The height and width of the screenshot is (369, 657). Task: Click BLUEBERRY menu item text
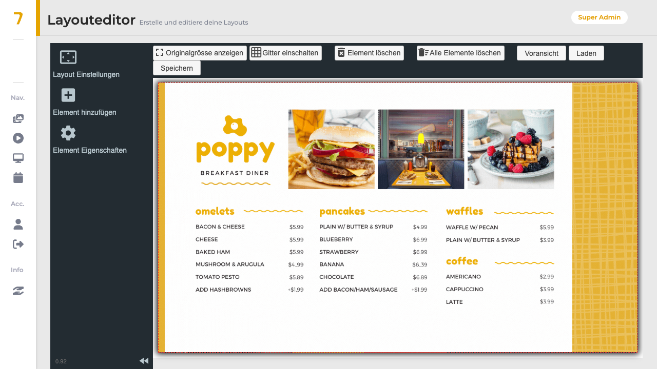point(336,239)
